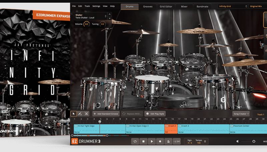
Task: Click bar 17 on the timeline ruler
Action: tap(179, 119)
